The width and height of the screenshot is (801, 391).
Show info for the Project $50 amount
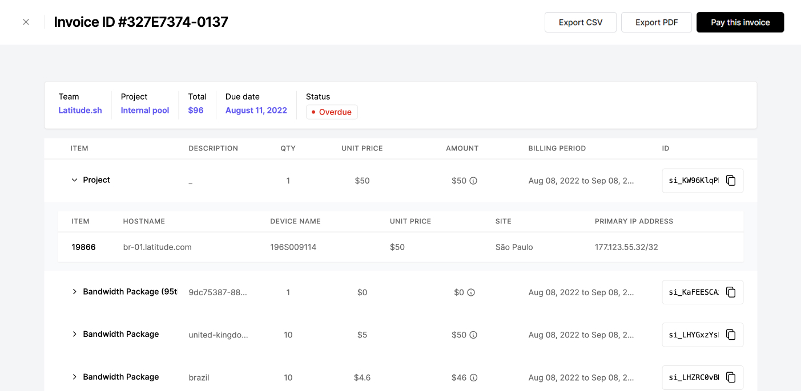click(x=473, y=181)
